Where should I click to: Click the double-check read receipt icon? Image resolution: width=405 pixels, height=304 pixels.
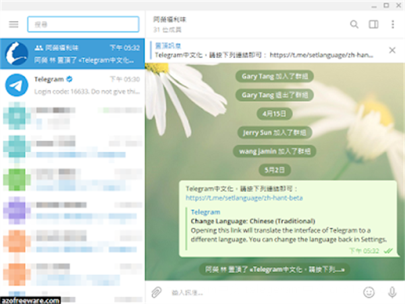pos(388,251)
